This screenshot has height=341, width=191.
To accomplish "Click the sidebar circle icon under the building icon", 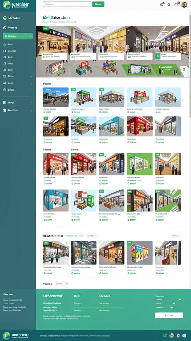I will click(x=5, y=51).
